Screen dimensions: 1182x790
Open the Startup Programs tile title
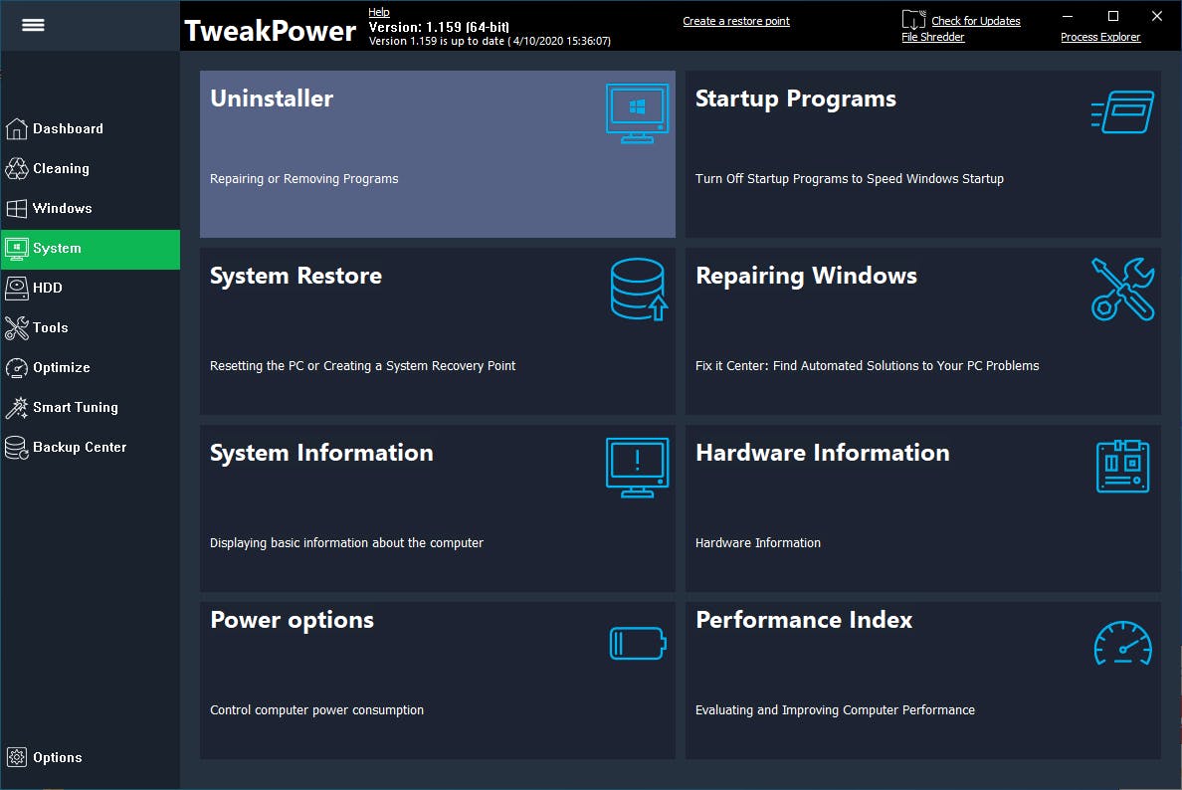795,99
